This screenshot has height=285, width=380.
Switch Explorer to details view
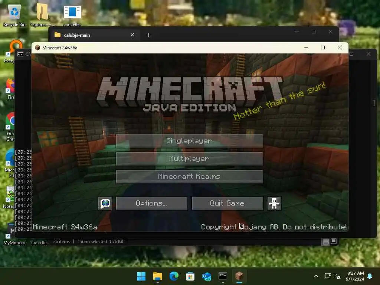tap(326, 241)
